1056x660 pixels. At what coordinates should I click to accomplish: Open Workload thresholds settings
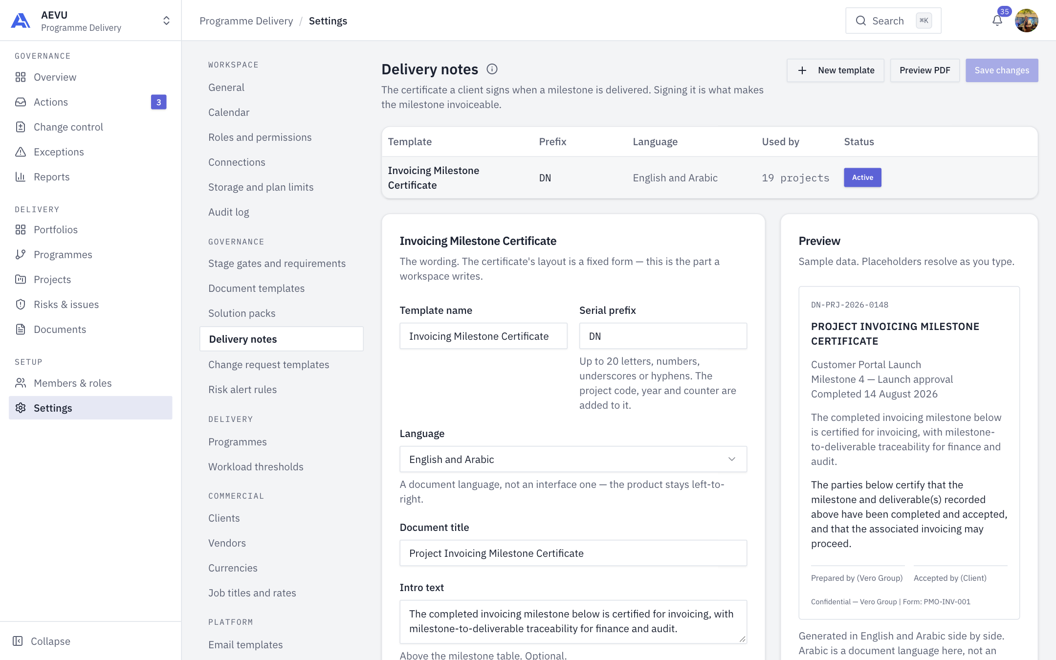click(x=256, y=467)
